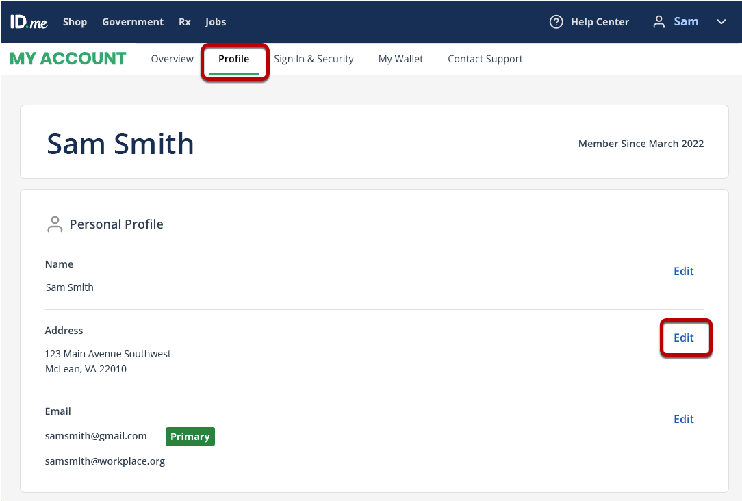Viewport: 742px width, 501px height.
Task: Click the ID.me logo
Action: (29, 22)
